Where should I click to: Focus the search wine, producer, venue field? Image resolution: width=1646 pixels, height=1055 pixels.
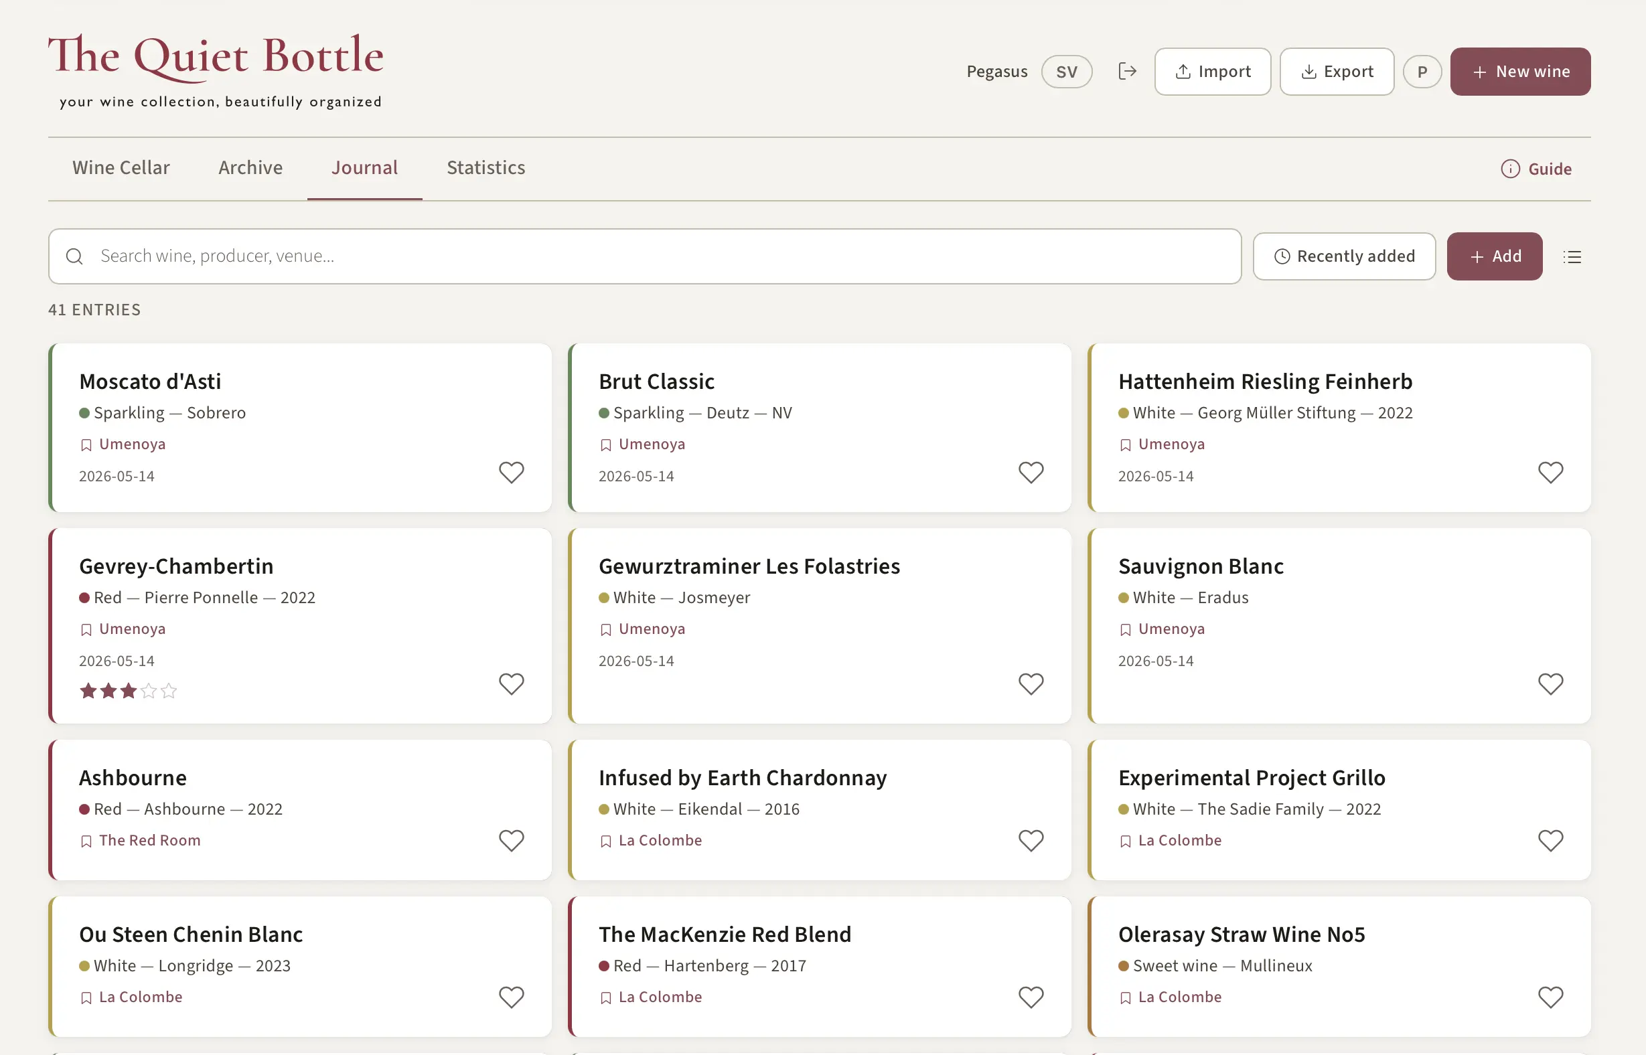point(644,256)
